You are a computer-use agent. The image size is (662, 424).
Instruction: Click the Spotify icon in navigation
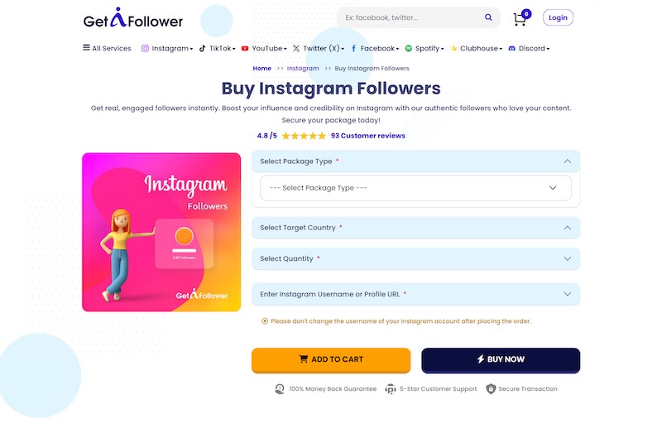tap(409, 49)
